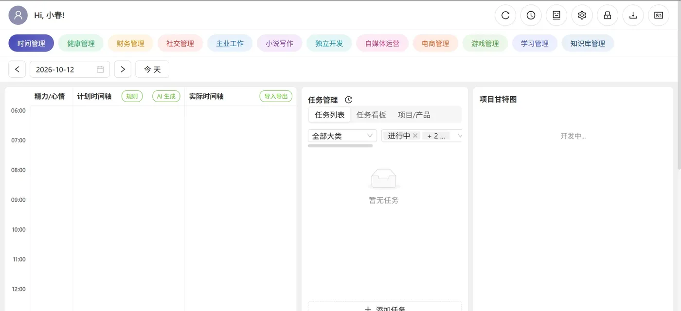
Task: Click the 精力/心情 column header
Action: click(50, 96)
